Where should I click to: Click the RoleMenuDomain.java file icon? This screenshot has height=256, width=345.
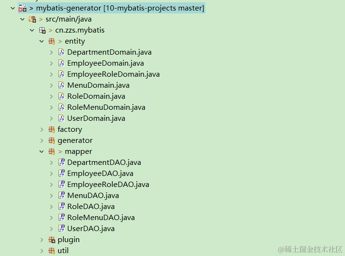(61, 107)
